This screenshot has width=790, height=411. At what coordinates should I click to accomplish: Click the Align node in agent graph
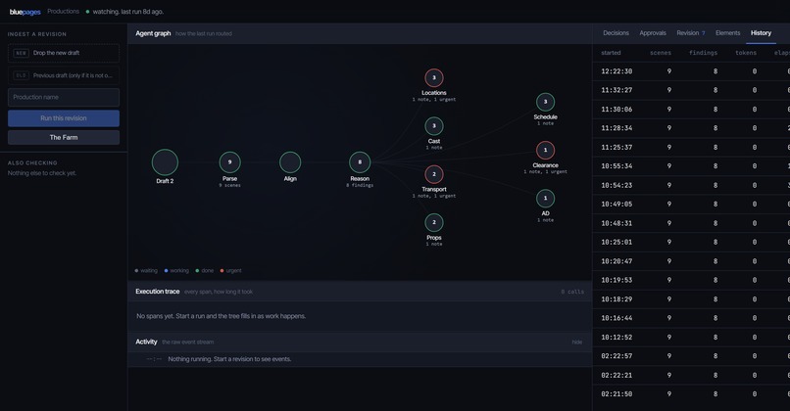(x=290, y=162)
